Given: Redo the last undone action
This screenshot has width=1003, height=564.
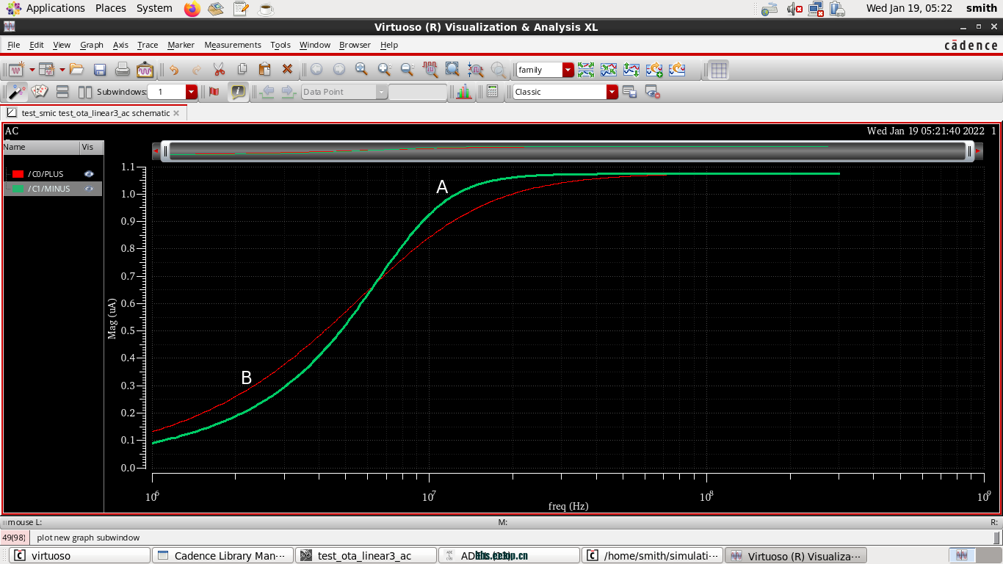Looking at the screenshot, I should click(196, 70).
